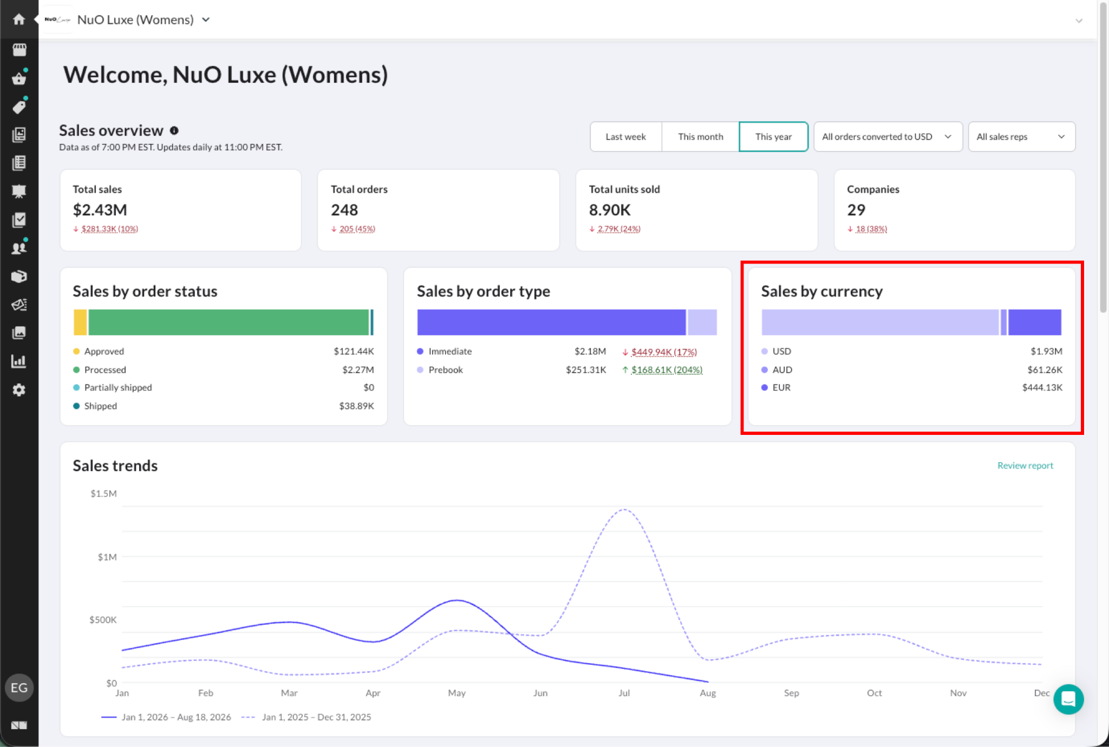The height and width of the screenshot is (747, 1109).
Task: Click Total orders change 205 (45%)
Action: pos(357,229)
